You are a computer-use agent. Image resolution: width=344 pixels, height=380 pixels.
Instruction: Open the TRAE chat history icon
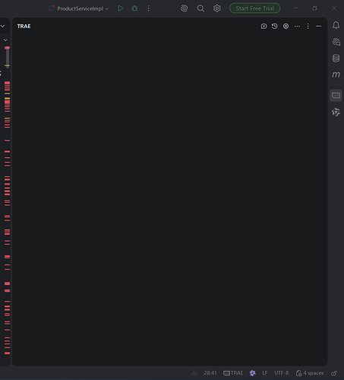pos(275,26)
